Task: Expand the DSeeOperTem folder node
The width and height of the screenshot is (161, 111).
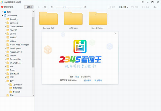Action: point(5,26)
